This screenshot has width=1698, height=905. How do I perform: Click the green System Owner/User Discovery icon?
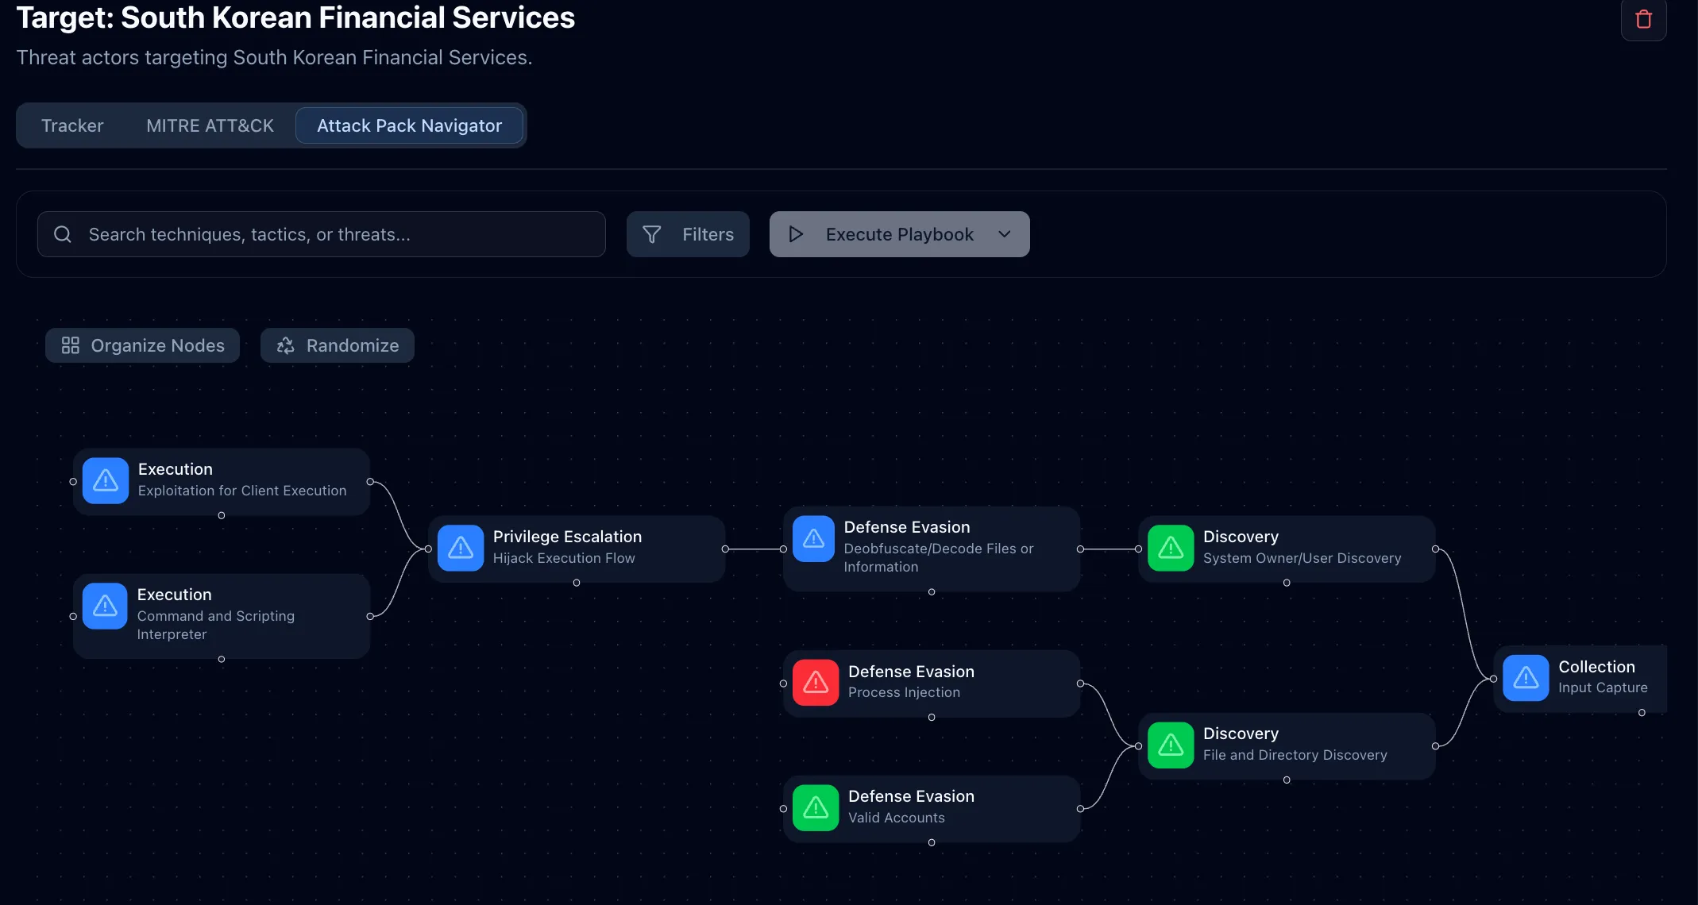click(x=1171, y=548)
